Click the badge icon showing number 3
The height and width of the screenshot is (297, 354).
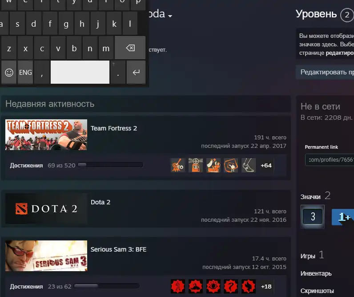click(x=313, y=217)
